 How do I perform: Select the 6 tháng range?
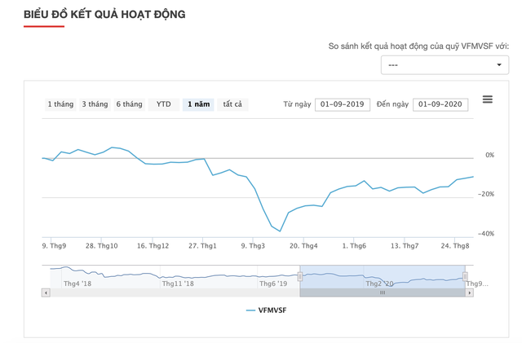[x=129, y=104]
